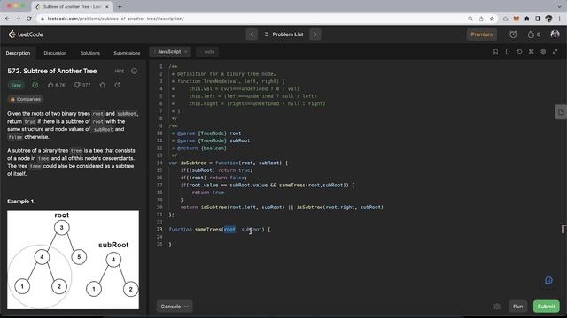The height and width of the screenshot is (318, 567).
Task: Click the Example 1 tree image
Action: pos(73,260)
